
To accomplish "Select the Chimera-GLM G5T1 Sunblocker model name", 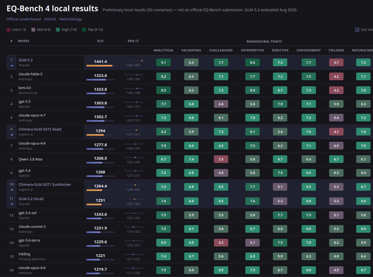I will (x=45, y=185).
